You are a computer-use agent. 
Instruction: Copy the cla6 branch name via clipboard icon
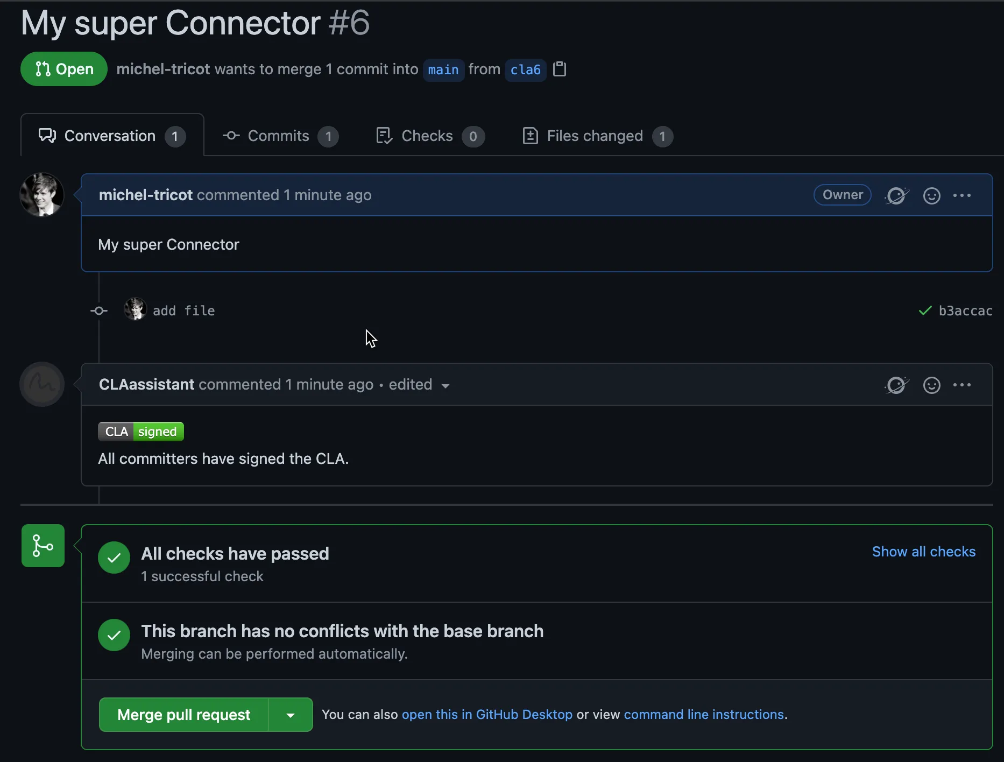[x=560, y=69]
